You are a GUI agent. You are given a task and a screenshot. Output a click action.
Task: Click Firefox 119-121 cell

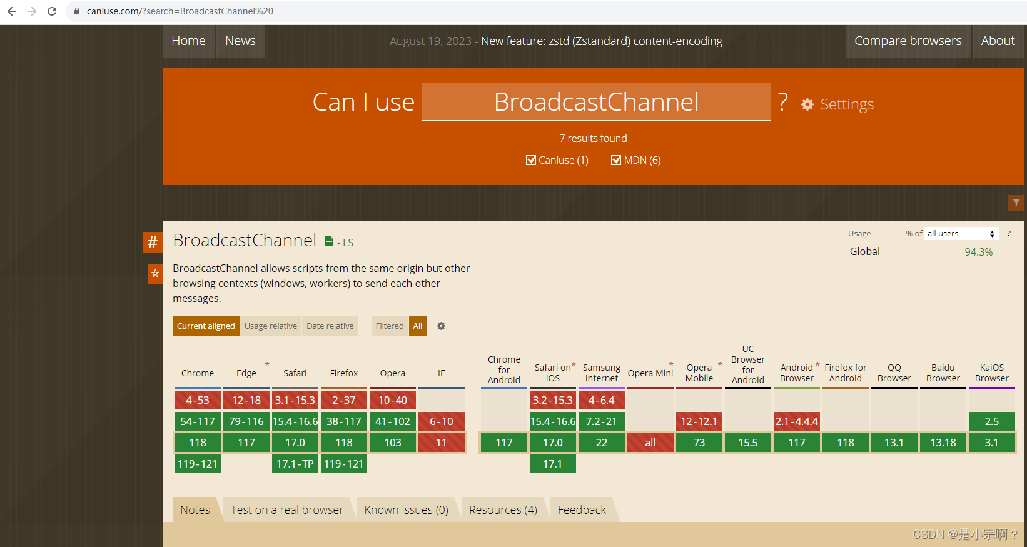tap(344, 464)
